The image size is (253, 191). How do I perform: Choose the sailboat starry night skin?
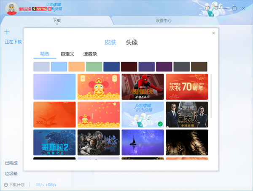[x=143, y=142]
